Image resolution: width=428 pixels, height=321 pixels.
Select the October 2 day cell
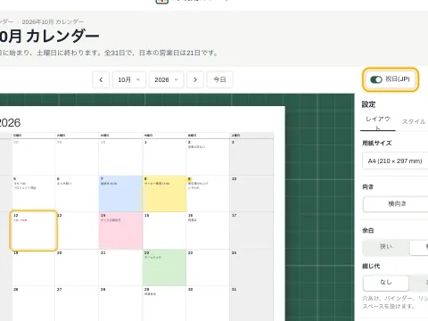(x=208, y=157)
